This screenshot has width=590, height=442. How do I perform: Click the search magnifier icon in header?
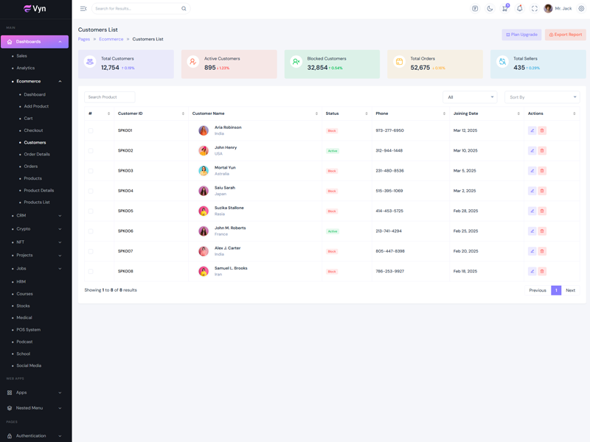click(184, 9)
